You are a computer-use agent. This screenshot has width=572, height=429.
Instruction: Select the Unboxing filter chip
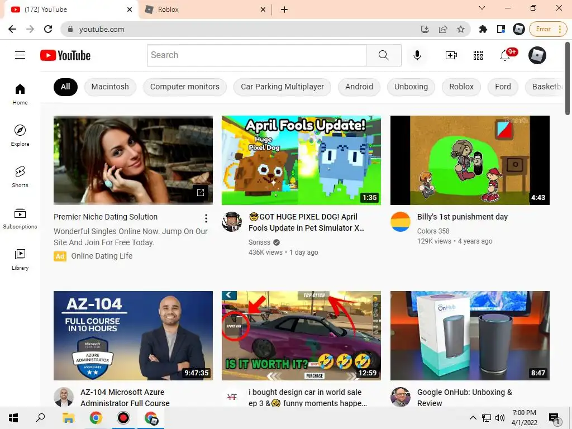(x=411, y=87)
